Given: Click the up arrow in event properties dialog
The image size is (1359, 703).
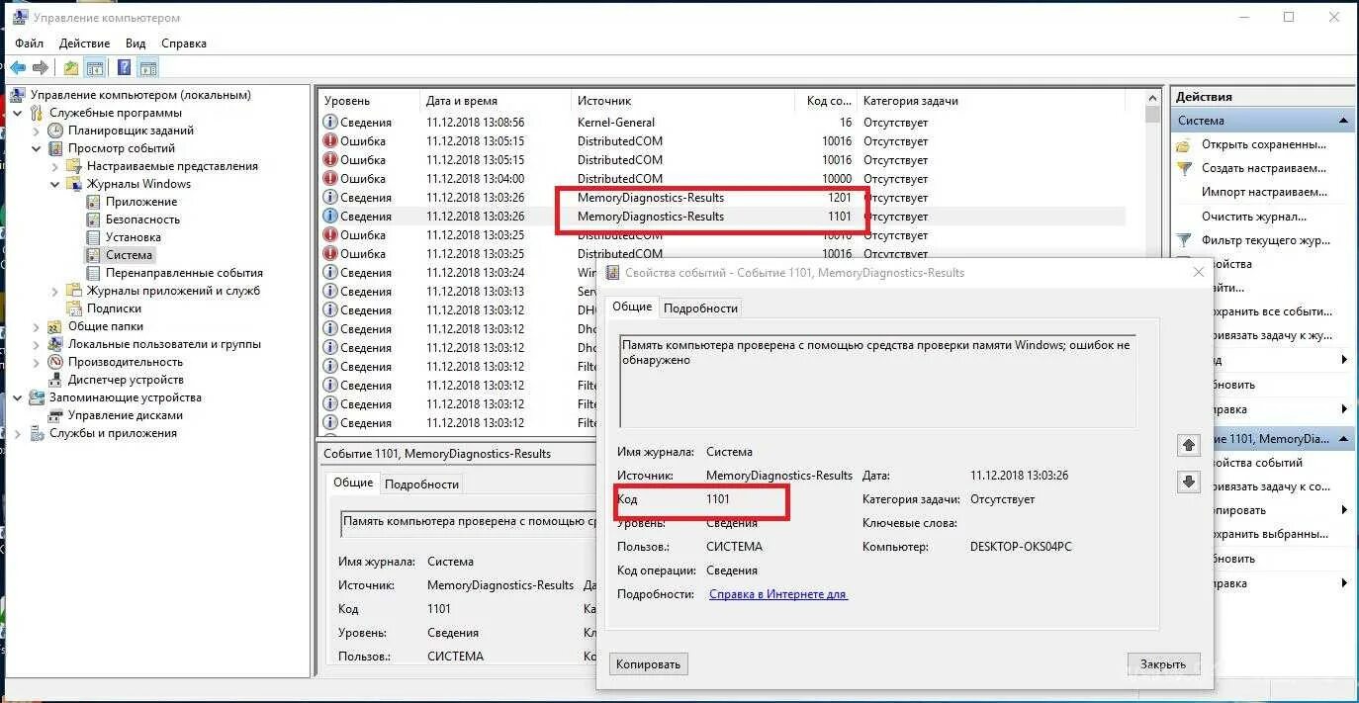Looking at the screenshot, I should click(x=1188, y=445).
